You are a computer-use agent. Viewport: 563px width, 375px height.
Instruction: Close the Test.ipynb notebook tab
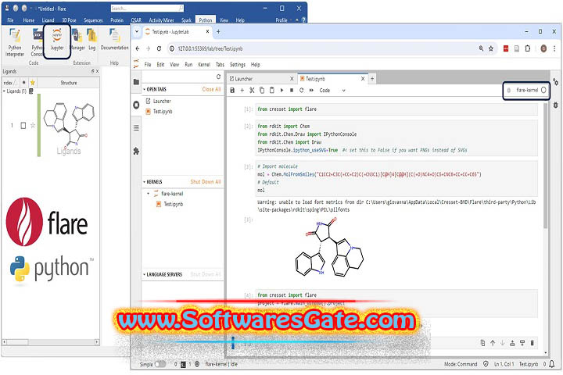point(363,79)
